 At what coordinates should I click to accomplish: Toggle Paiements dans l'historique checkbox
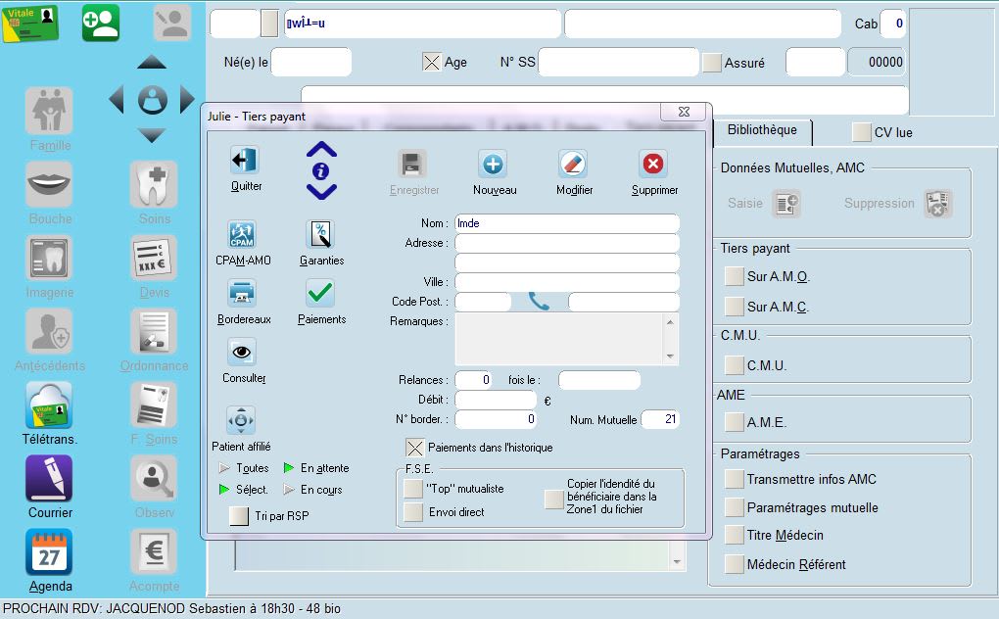[x=414, y=448]
